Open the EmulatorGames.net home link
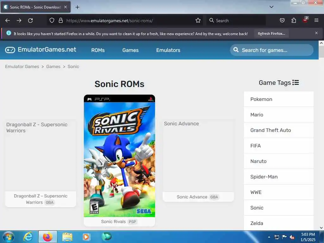The image size is (324, 243). (47, 49)
